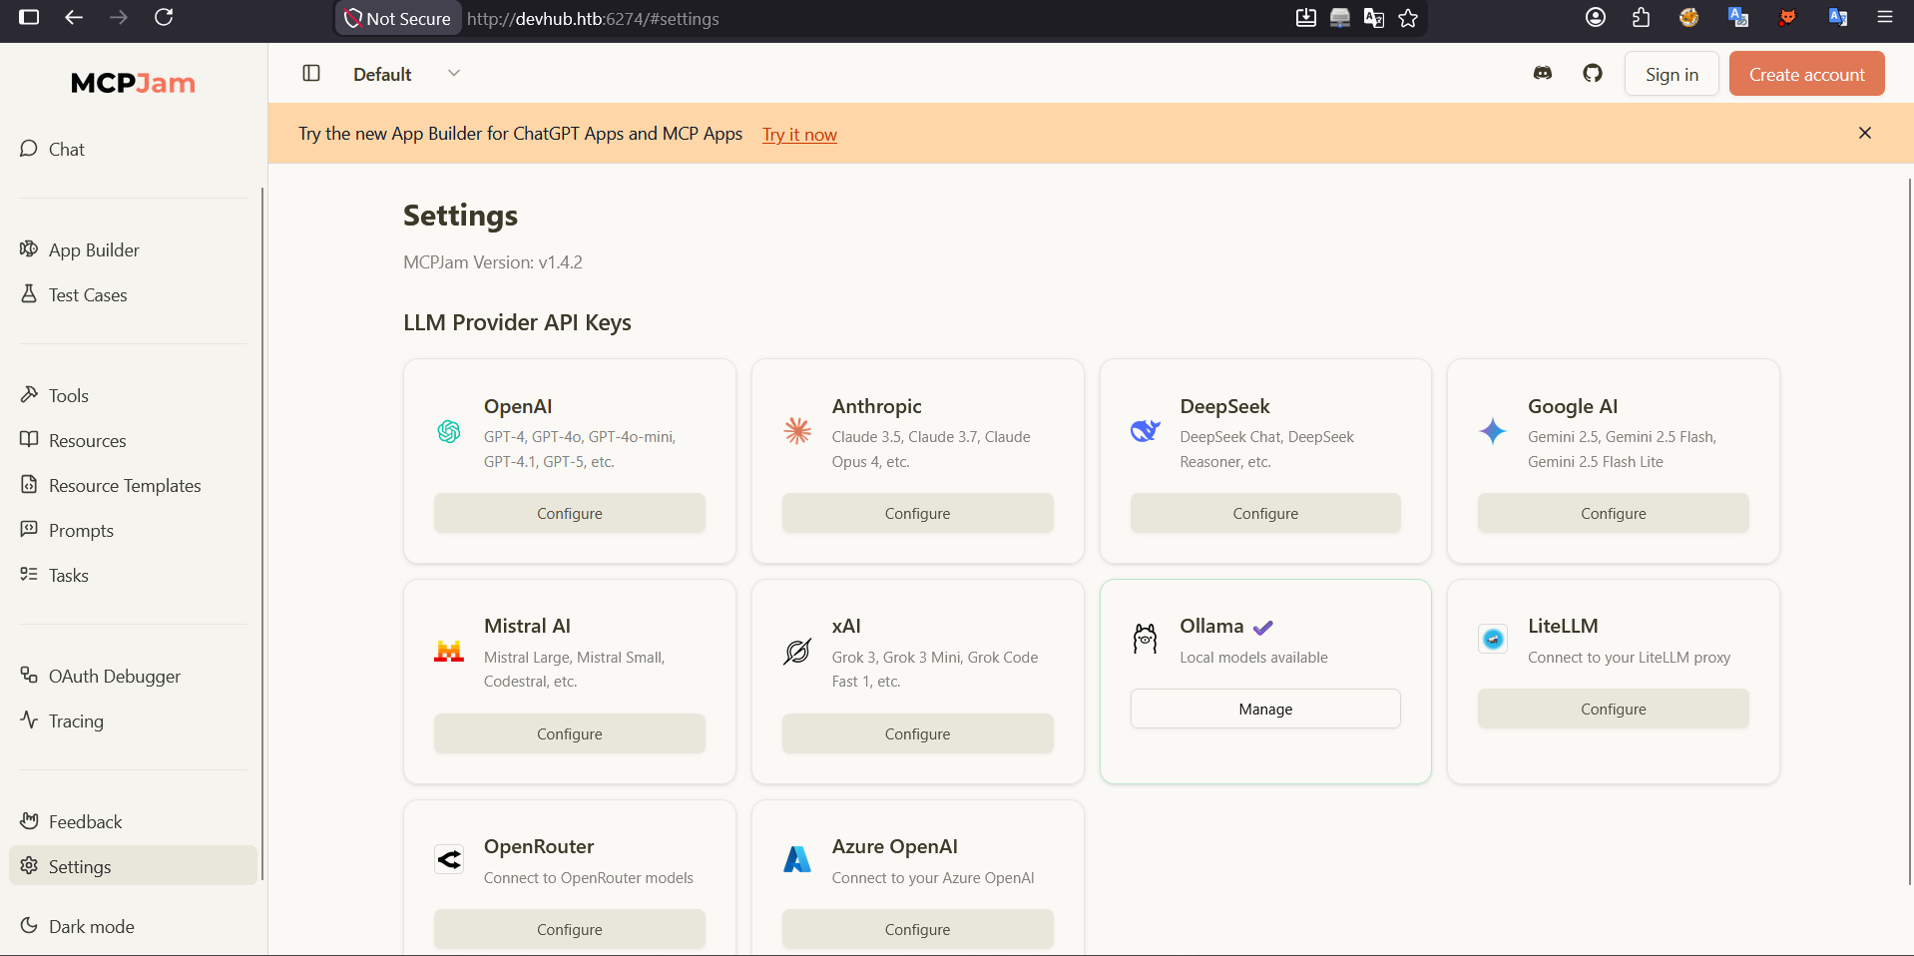
Task: Expand the Default workspace dropdown
Action: pos(406,74)
